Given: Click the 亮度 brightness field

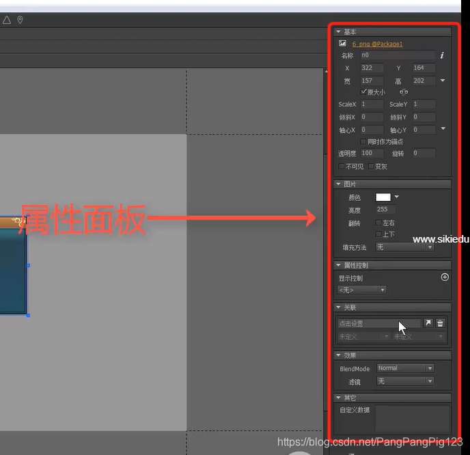Looking at the screenshot, I should (386, 209).
